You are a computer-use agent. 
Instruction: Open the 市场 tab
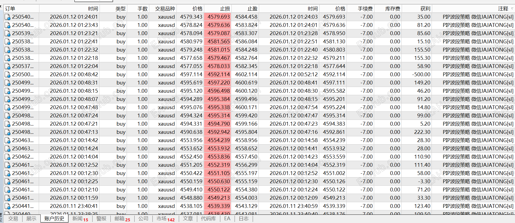point(166,219)
